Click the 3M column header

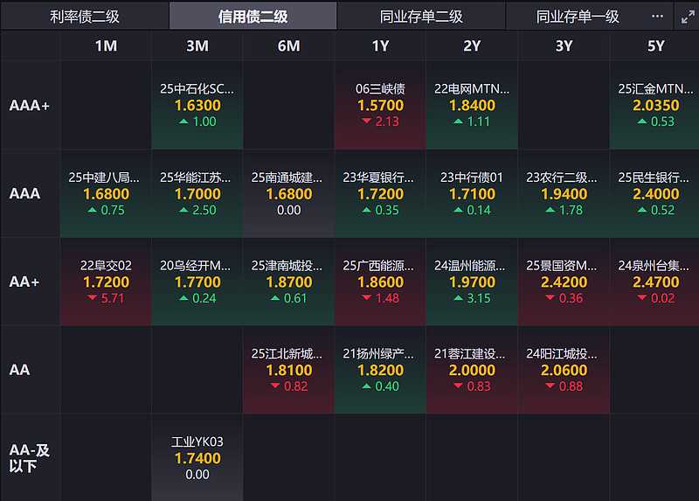[197, 46]
